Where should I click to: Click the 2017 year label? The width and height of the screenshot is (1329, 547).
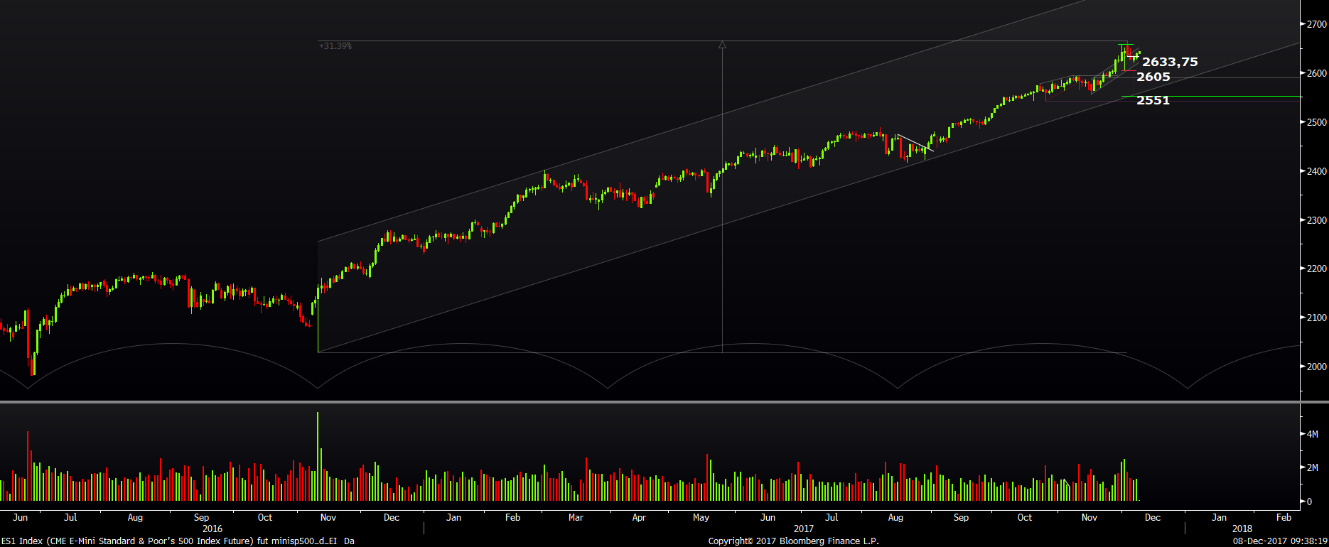[x=804, y=529]
